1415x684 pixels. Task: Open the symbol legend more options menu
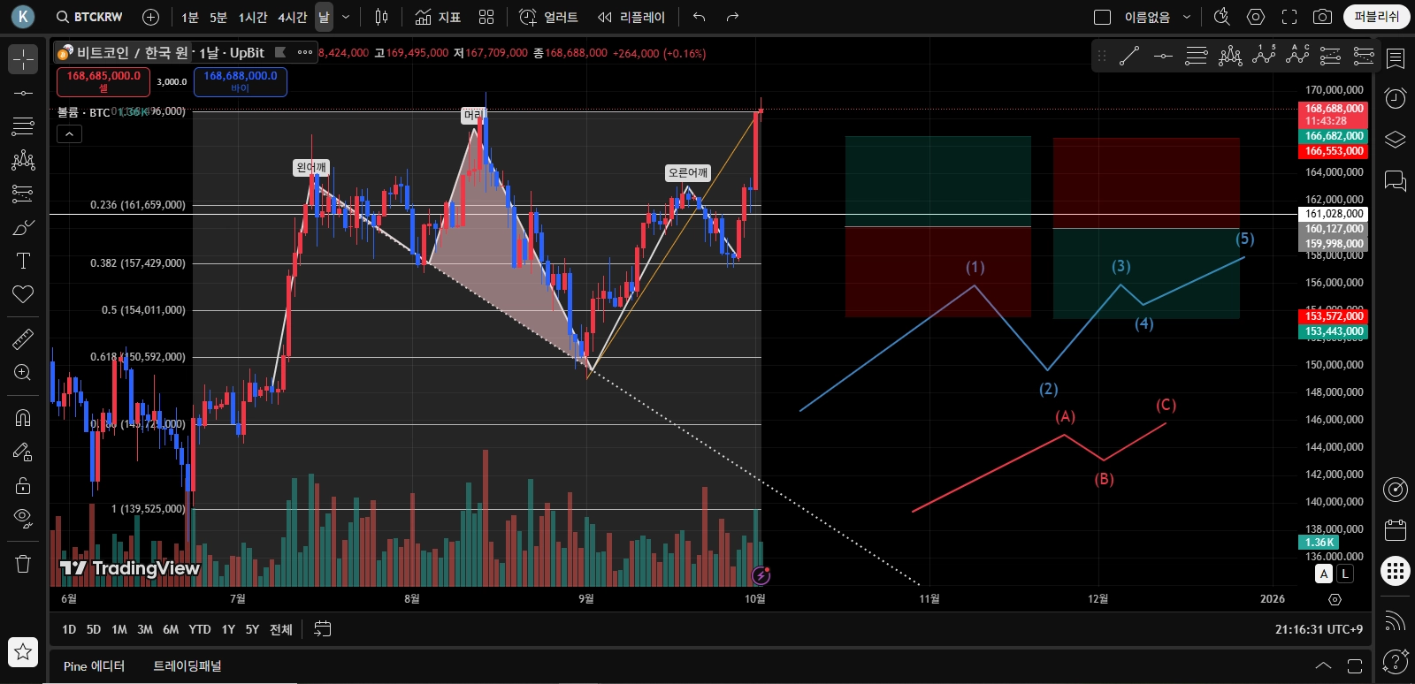pos(305,52)
